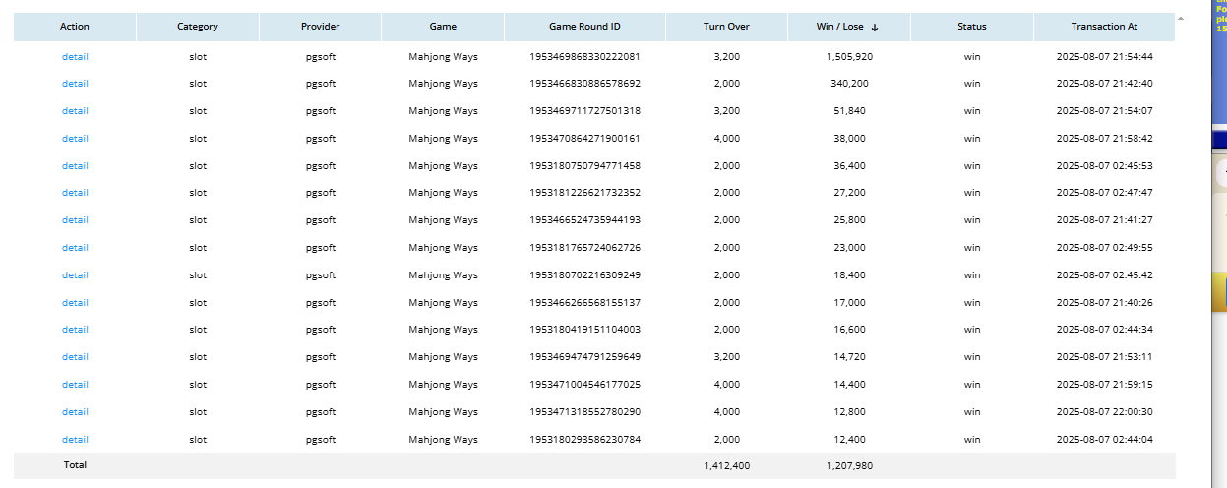The image size is (1227, 488).
Task: Open detail for round 1953469868330222081
Action: point(75,56)
